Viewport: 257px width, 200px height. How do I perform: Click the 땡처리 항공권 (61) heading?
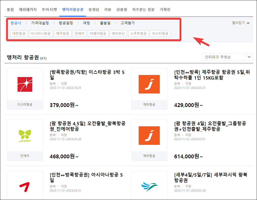tap(27, 57)
